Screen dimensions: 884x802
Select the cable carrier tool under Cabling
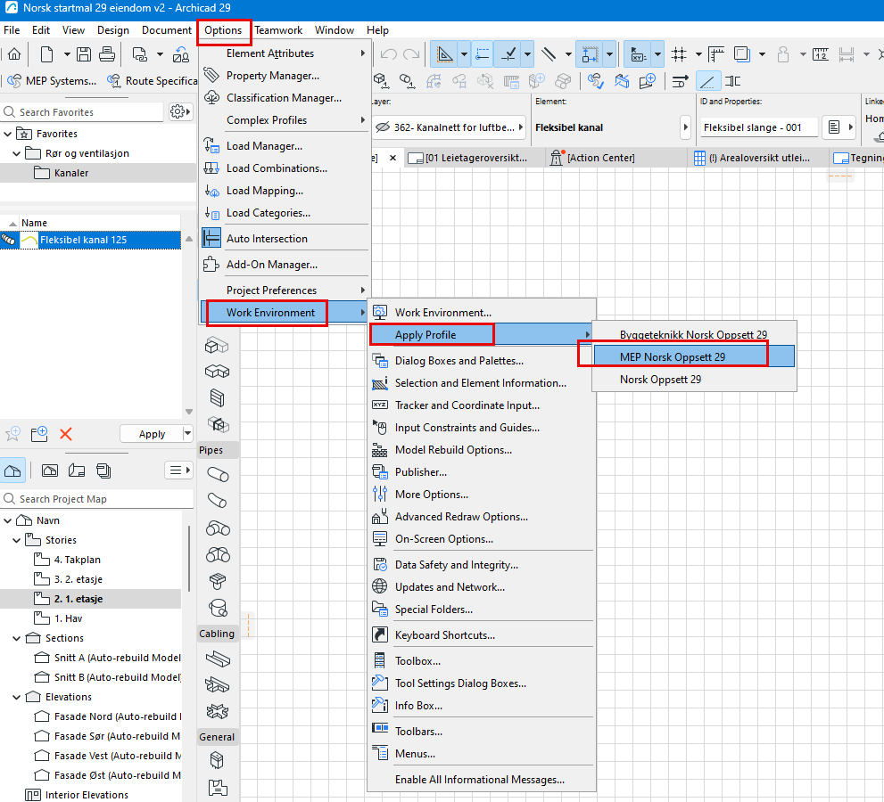point(217,659)
